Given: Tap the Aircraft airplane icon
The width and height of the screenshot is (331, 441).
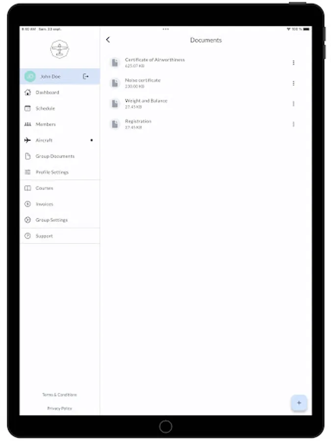Looking at the screenshot, I should click(27, 140).
